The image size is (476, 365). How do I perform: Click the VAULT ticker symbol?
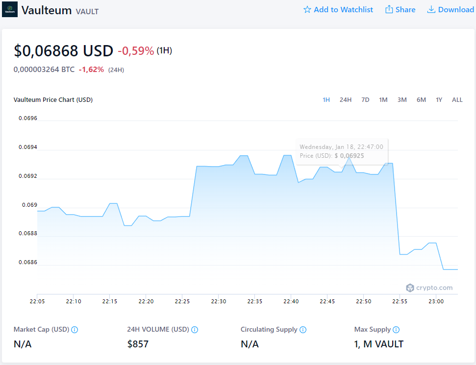(x=87, y=12)
